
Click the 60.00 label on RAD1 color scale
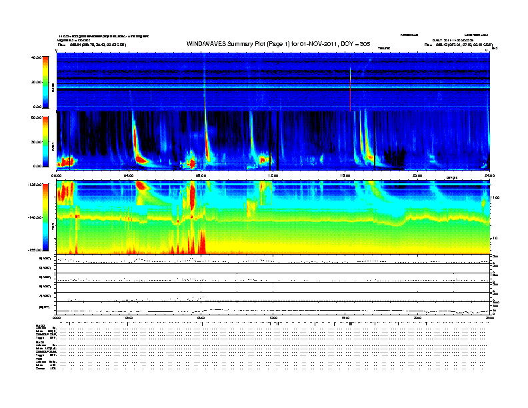click(x=36, y=117)
